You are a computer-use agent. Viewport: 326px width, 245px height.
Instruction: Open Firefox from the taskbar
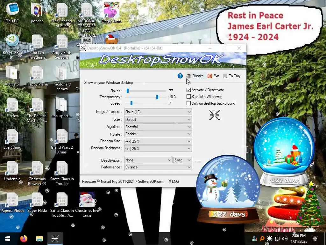pos(24,239)
